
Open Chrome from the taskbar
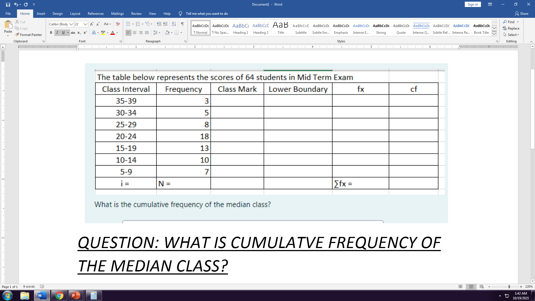(x=59, y=295)
